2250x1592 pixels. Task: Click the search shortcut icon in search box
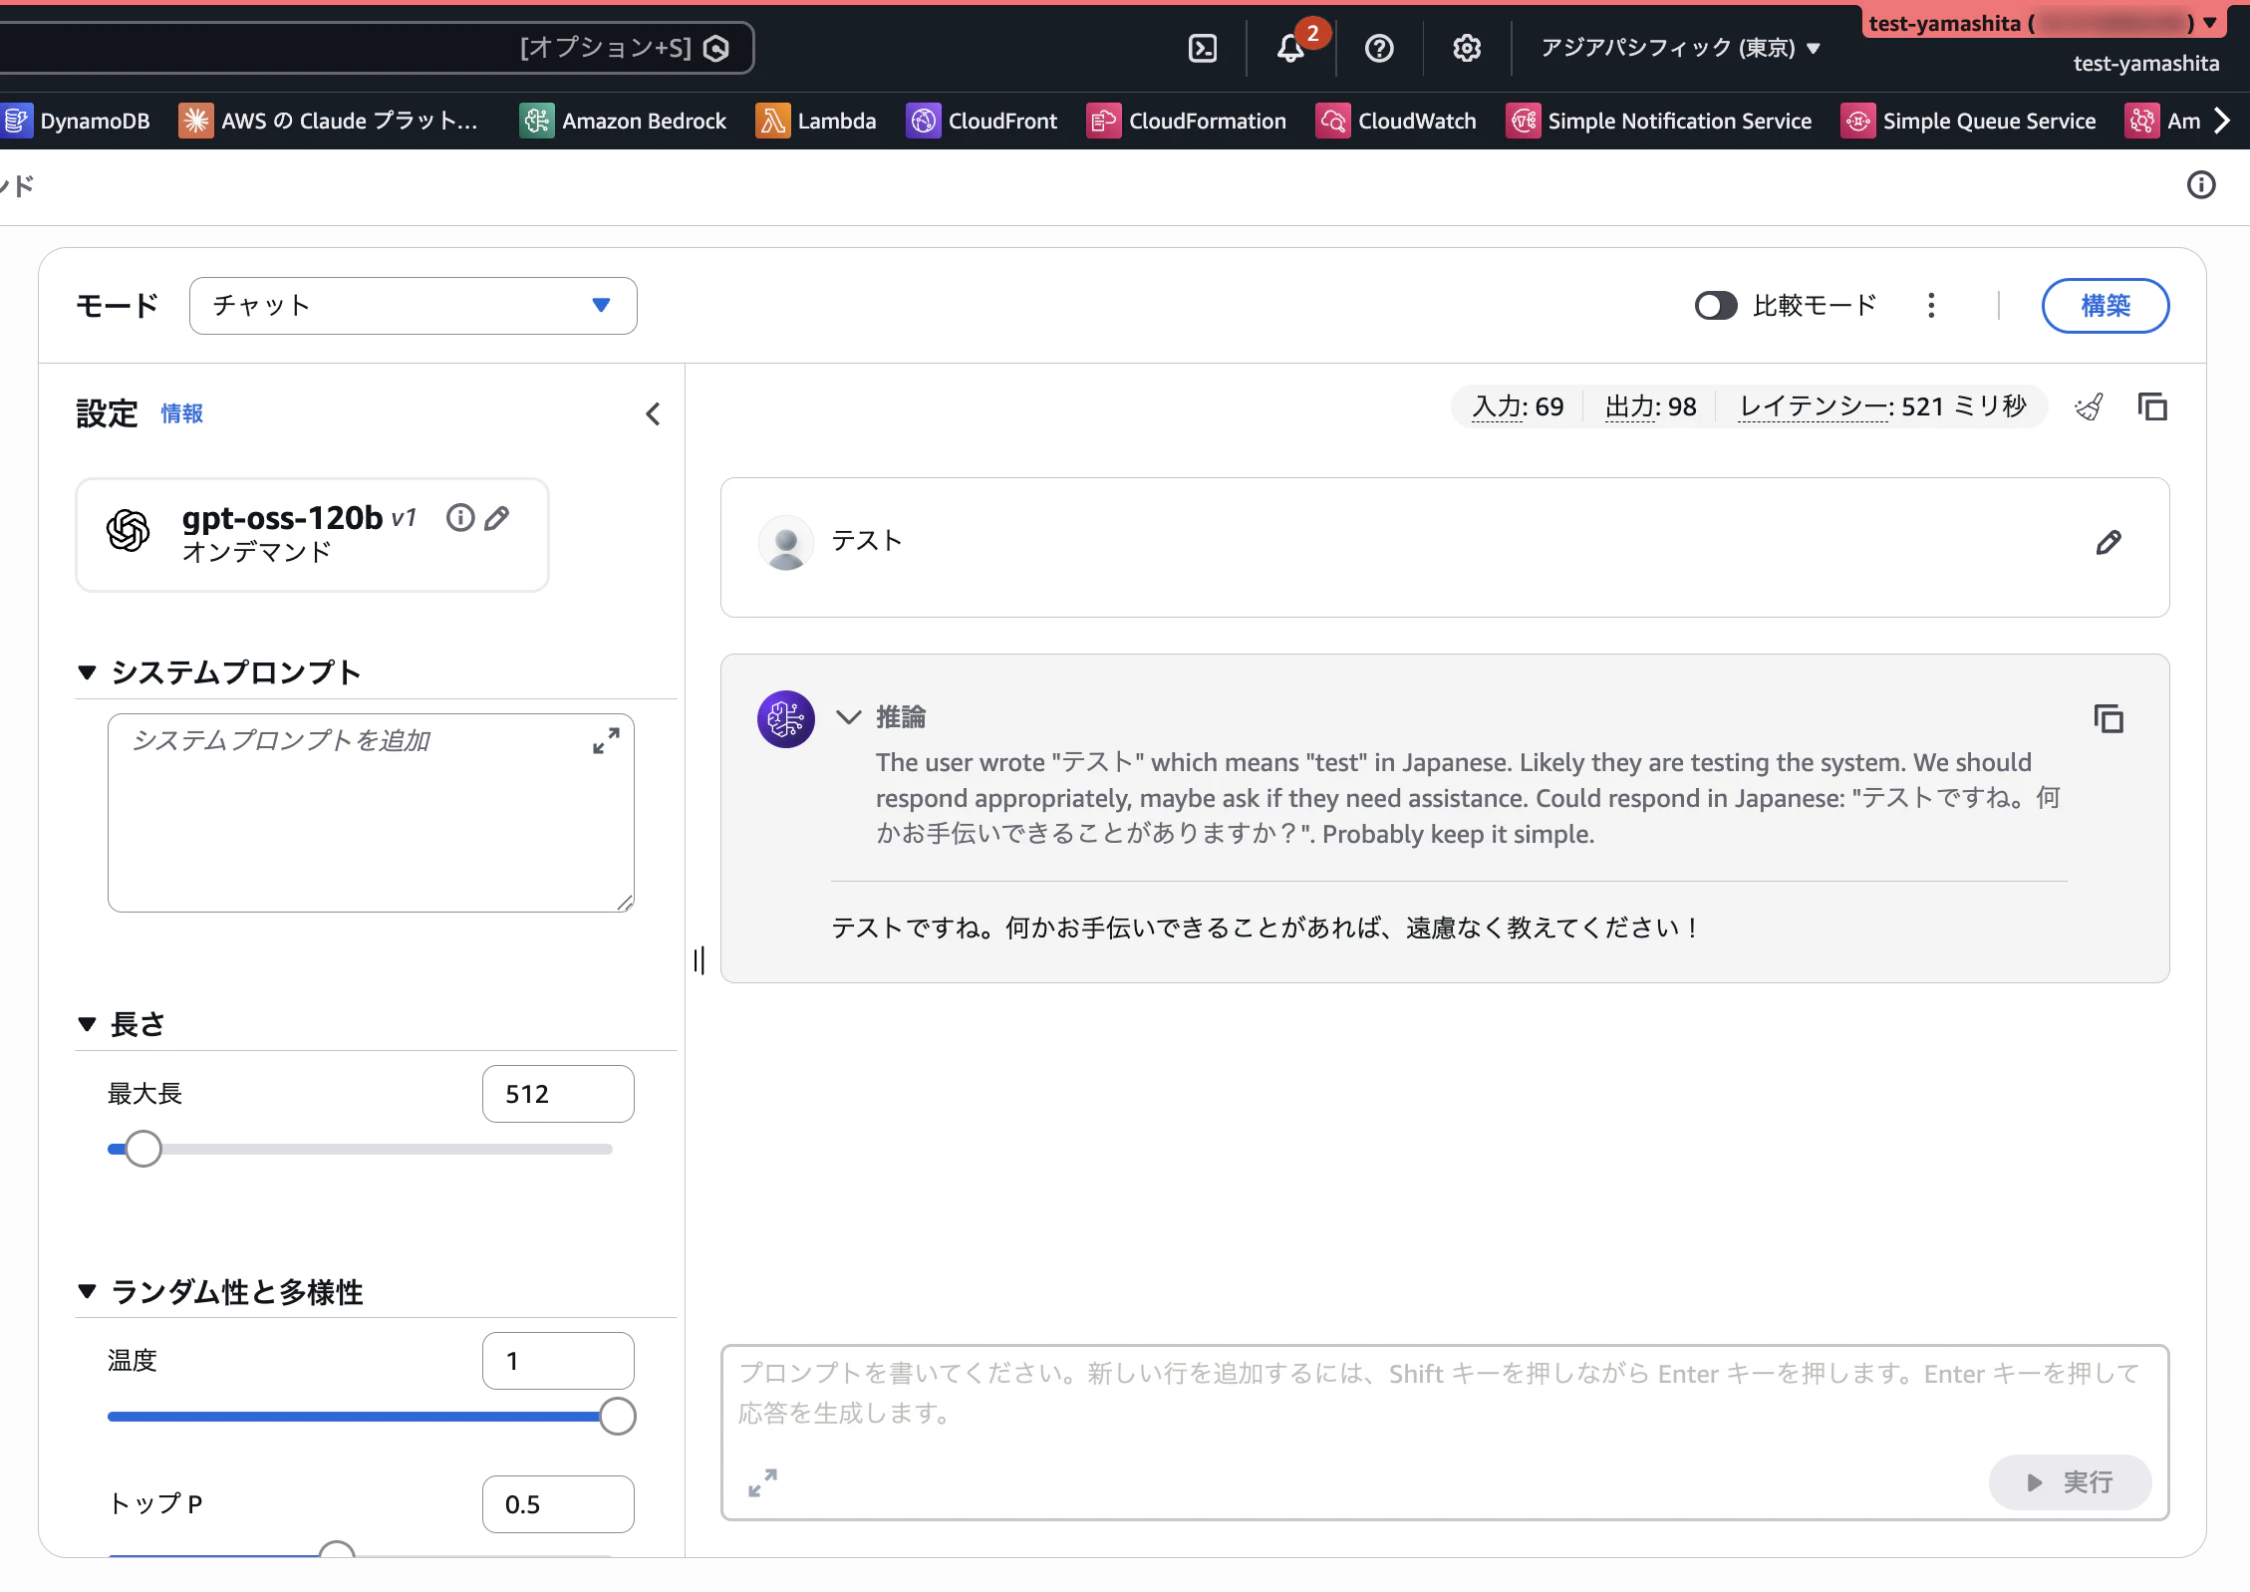coord(716,48)
